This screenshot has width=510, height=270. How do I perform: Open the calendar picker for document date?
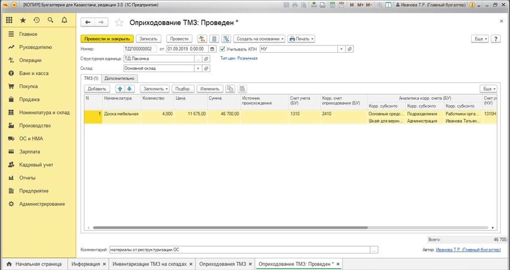[x=213, y=49]
